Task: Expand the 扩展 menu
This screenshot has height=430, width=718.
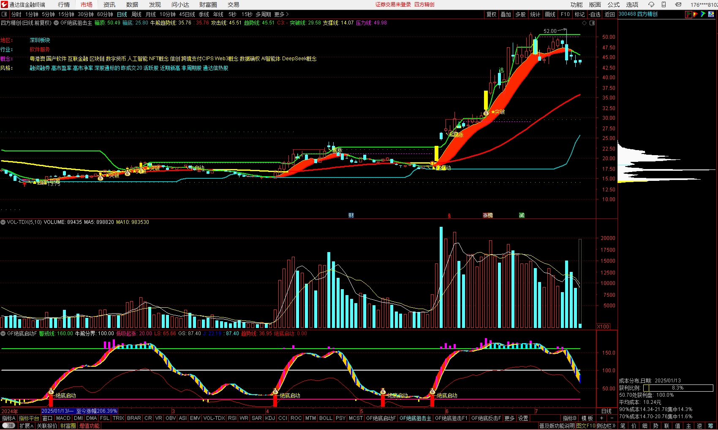Action: (26, 426)
